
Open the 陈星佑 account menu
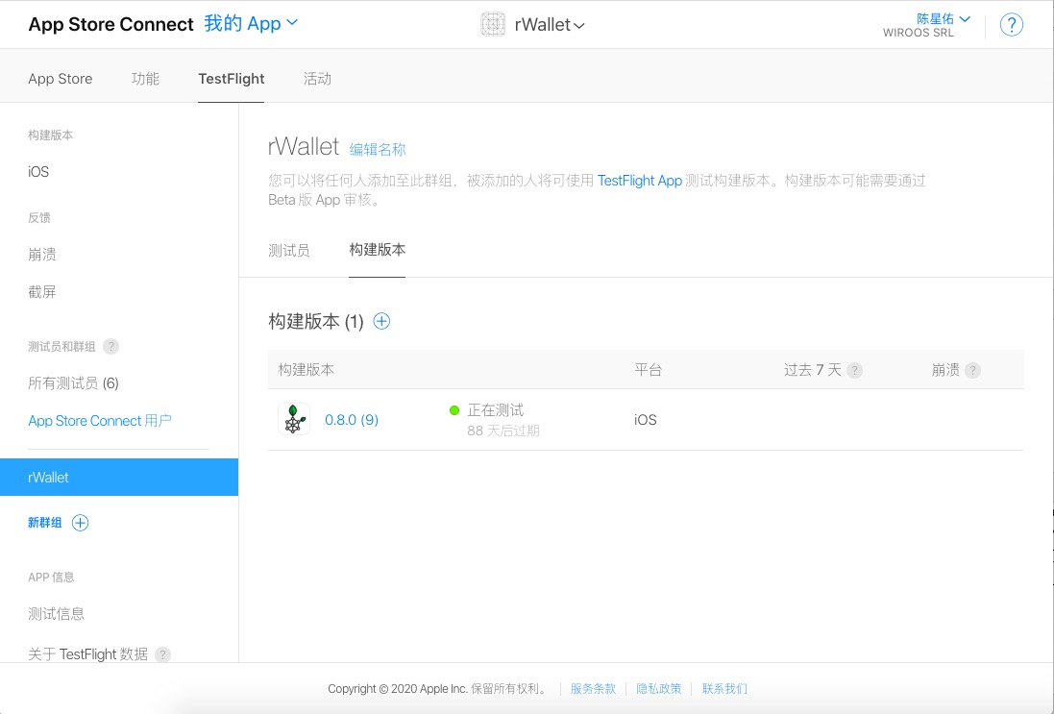944,18
